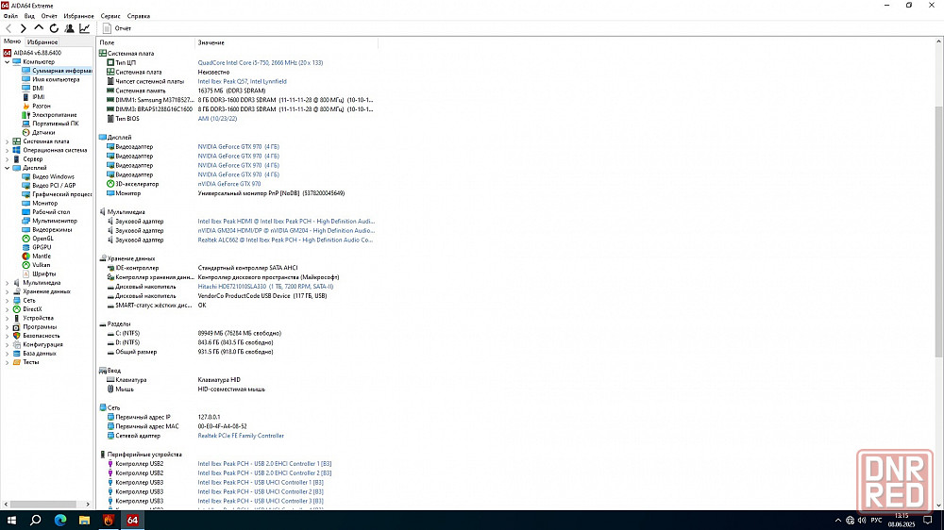Expand the Мультимедиа tree node in the sidebar

coord(8,283)
